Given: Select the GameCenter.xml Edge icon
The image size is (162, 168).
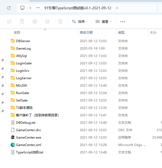Looking at the screenshot, I should point(13,145).
